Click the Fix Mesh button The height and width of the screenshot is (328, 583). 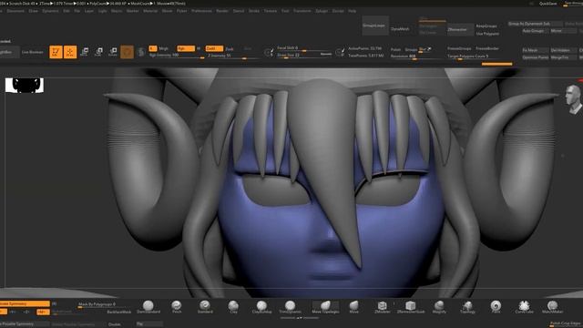[x=535, y=50]
